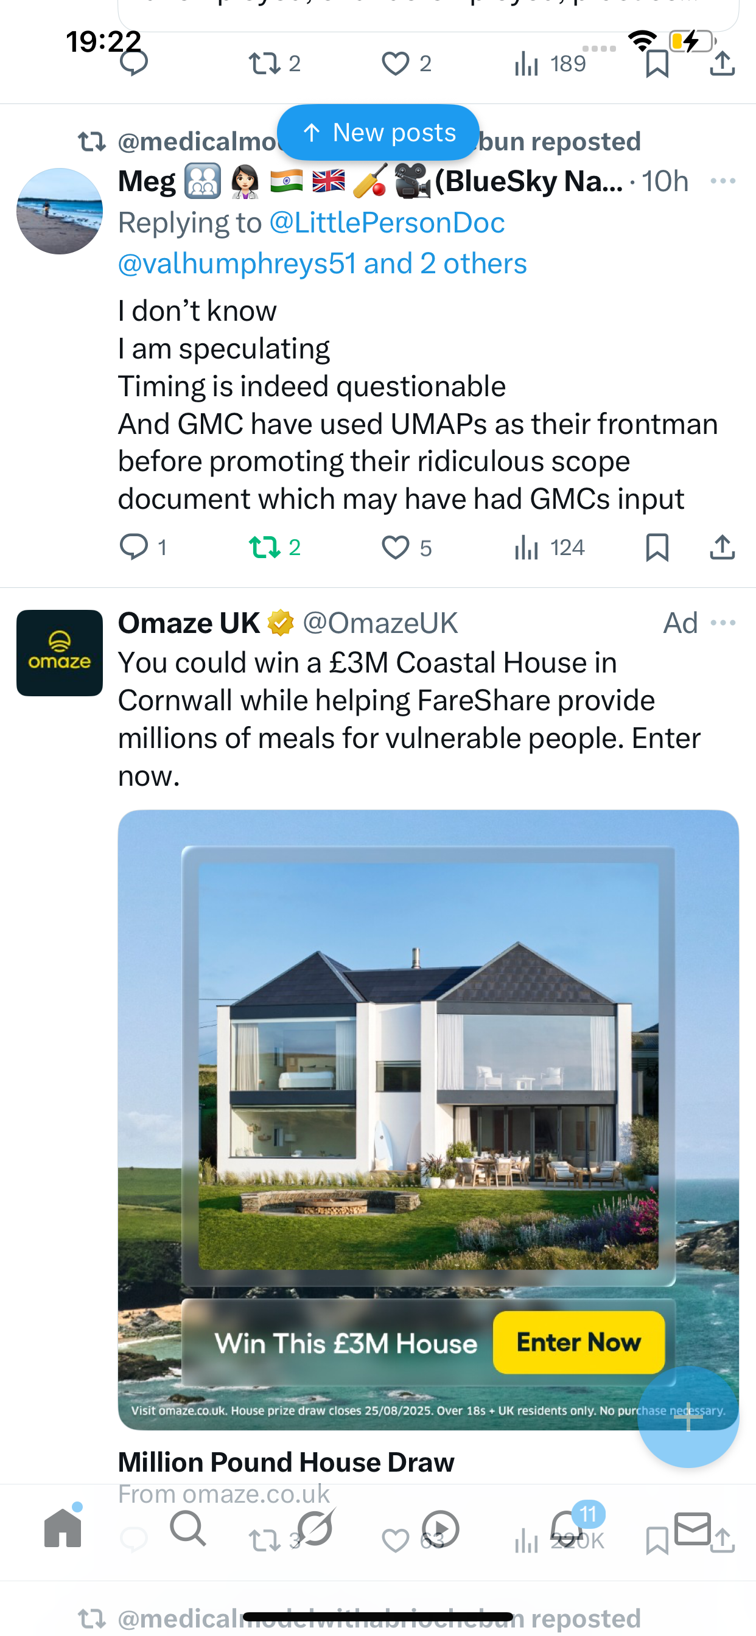Bookmark Meg's reply post
756x1636 pixels.
pos(657,547)
